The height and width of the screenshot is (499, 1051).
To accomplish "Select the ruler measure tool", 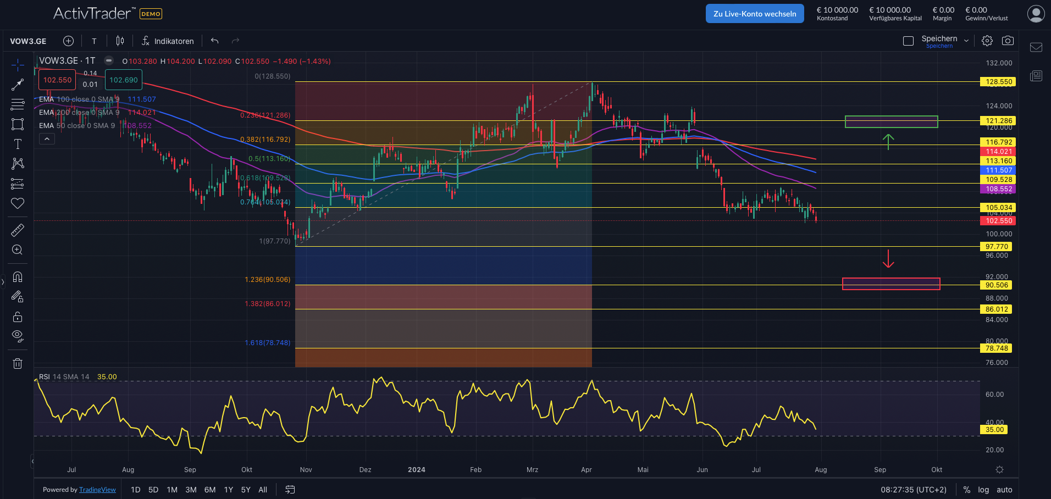I will click(x=18, y=230).
